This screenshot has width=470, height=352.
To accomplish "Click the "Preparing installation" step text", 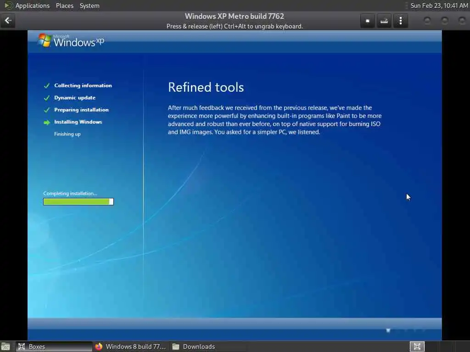I will (x=81, y=110).
